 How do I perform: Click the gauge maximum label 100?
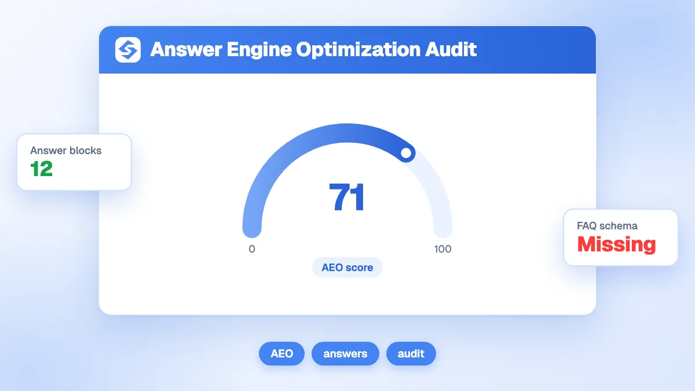(442, 249)
